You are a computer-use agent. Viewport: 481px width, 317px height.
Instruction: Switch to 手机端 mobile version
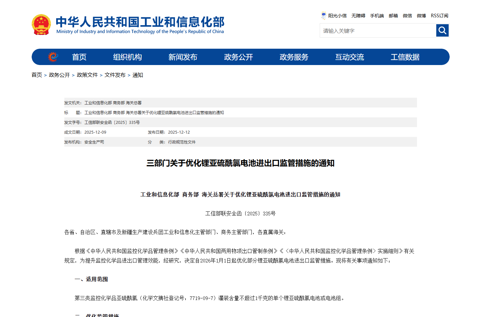(377, 16)
